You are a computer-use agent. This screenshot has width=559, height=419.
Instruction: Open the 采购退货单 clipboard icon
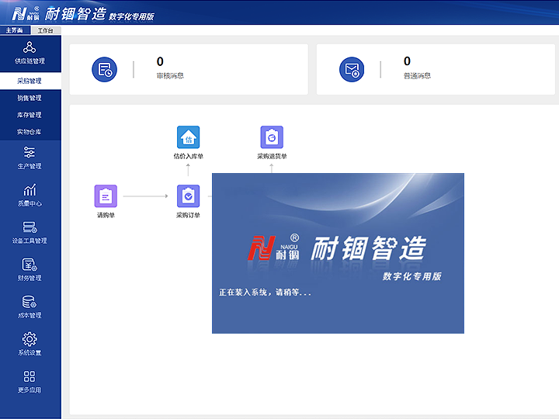272,137
